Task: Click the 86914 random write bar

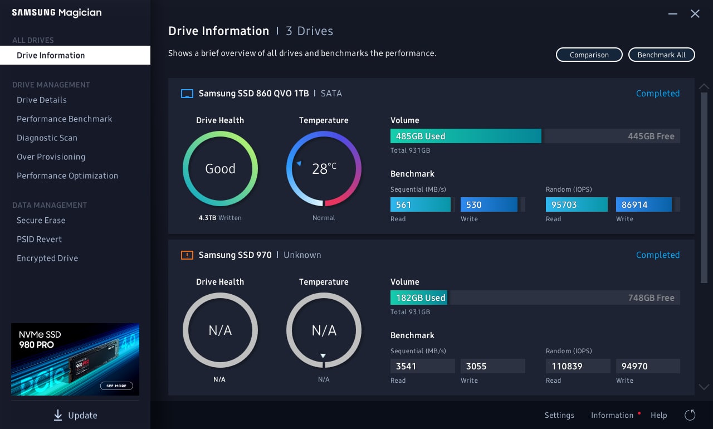Action: coord(644,204)
